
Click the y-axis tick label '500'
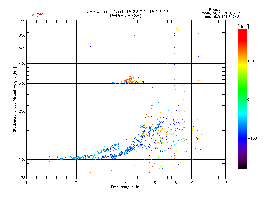pos(22,48)
